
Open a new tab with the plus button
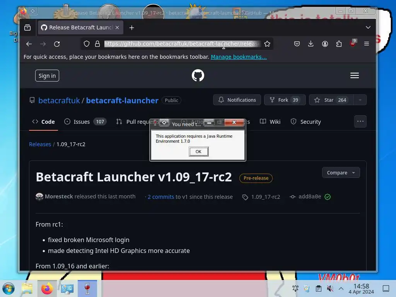[131, 27]
